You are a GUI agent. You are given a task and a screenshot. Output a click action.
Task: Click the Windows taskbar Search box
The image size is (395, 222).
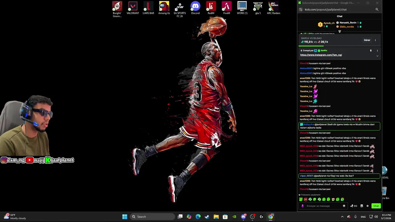pyautogui.click(x=152, y=217)
